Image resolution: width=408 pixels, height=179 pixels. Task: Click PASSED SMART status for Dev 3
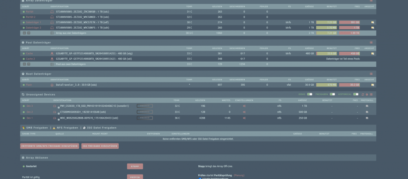point(145,106)
